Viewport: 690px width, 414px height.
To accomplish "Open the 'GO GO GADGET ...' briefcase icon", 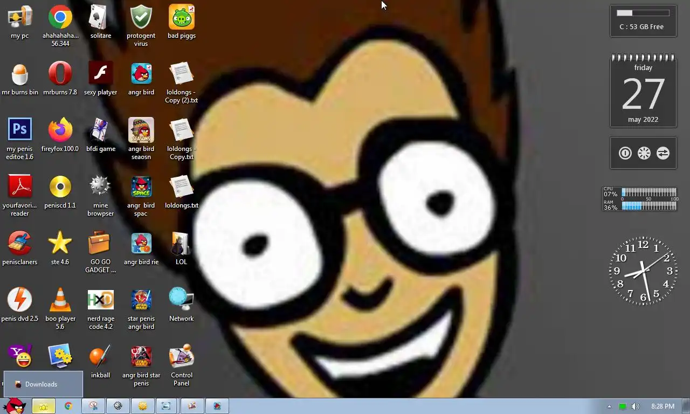I will pyautogui.click(x=101, y=252).
